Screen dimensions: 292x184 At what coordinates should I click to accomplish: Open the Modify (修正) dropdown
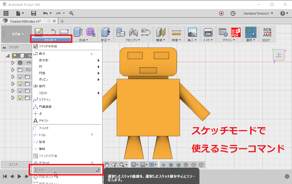(105, 40)
